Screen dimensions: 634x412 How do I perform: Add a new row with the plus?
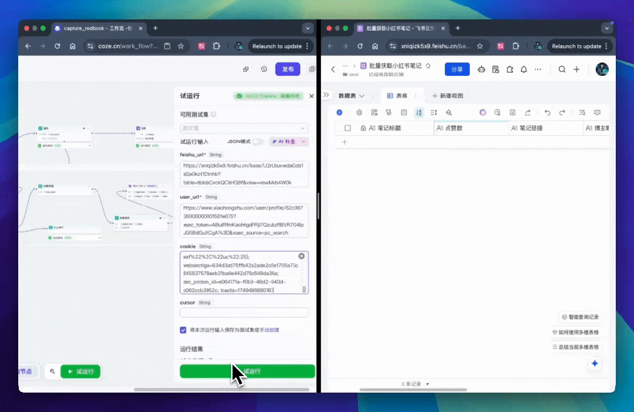click(344, 142)
